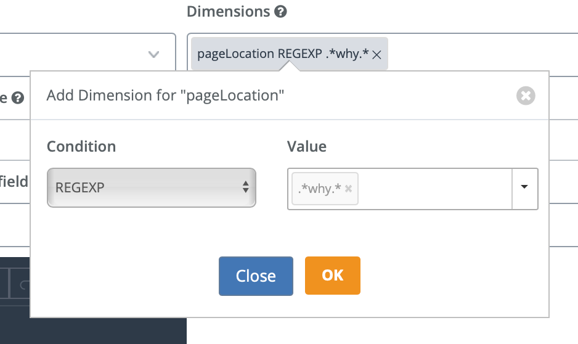578x344 pixels.
Task: Click the help icon at the left edge
Action: click(x=18, y=97)
